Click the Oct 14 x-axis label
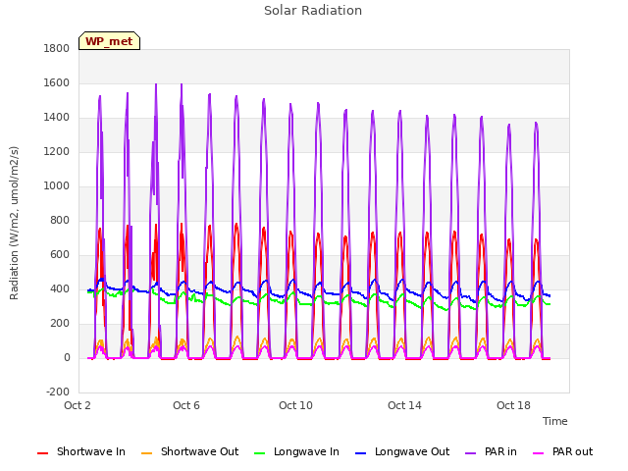 tap(404, 405)
